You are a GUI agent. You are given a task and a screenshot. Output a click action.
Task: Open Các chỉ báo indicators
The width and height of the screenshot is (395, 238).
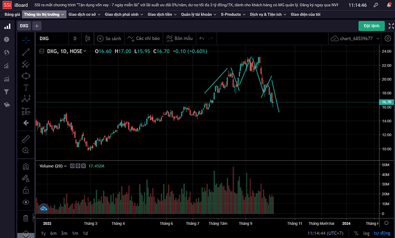tap(144, 38)
